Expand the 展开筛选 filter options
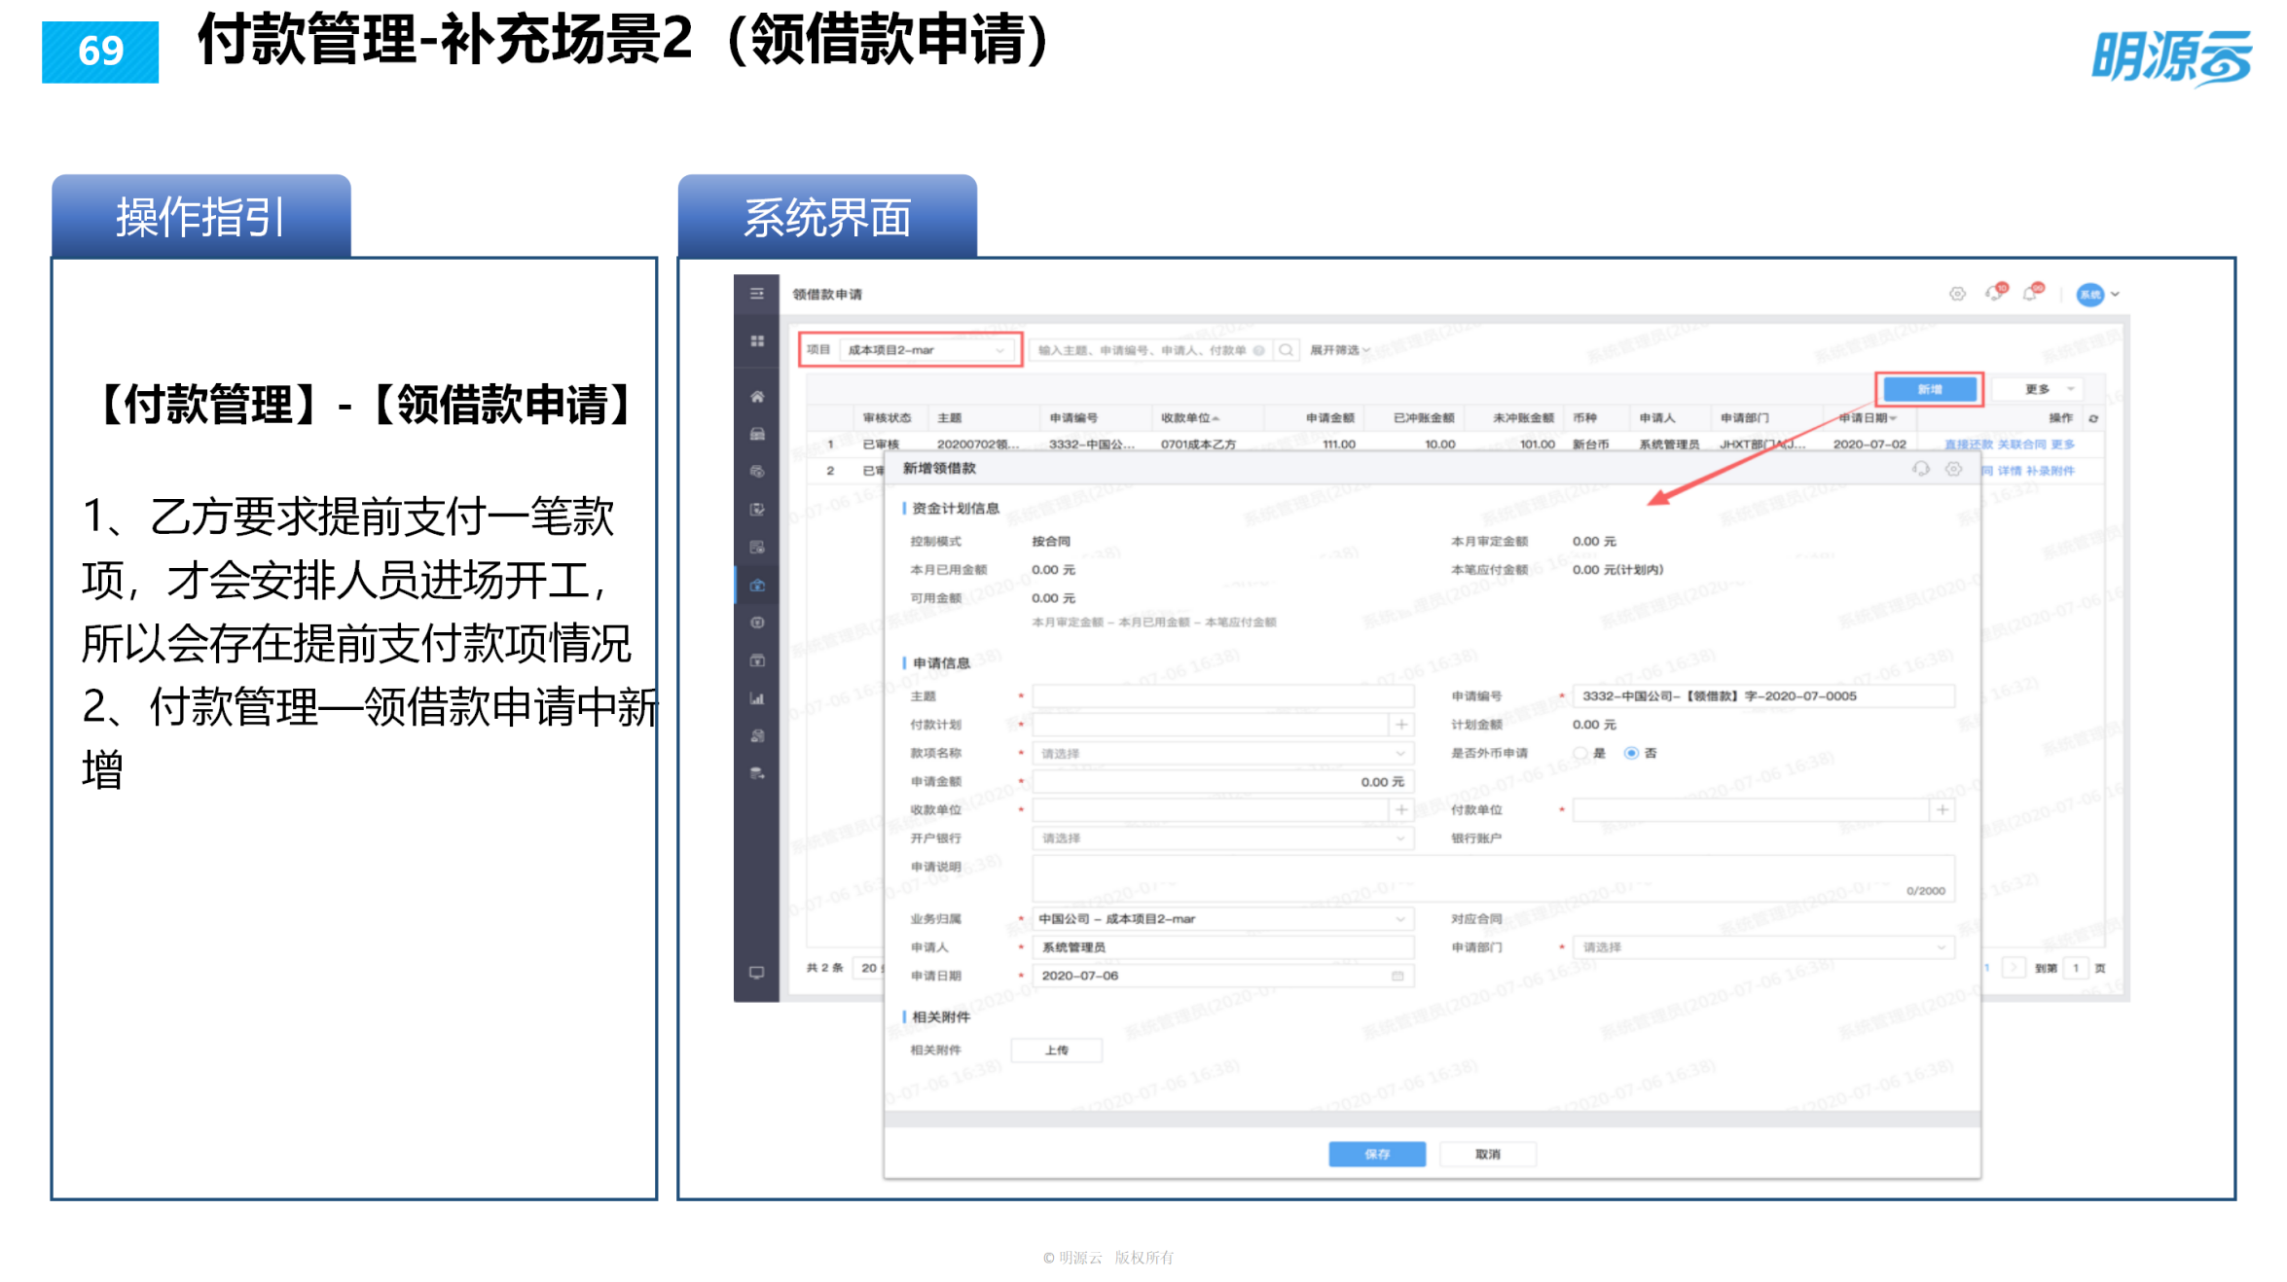 1338,351
